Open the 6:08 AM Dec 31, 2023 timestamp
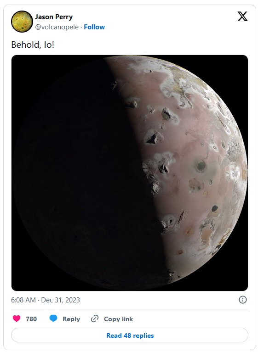258x352 pixels. coord(46,300)
